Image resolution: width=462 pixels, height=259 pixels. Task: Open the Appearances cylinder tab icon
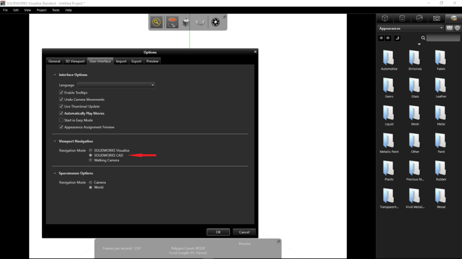coord(402,18)
